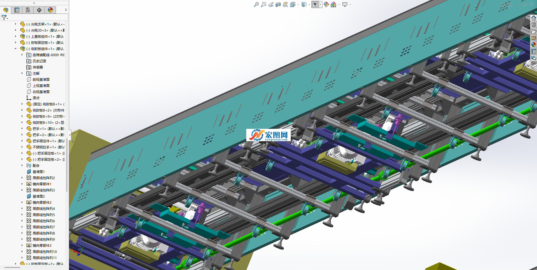Expand the 上盖板组件<1> subassembly
This screenshot has height=270, width=537.
[x=16, y=36]
